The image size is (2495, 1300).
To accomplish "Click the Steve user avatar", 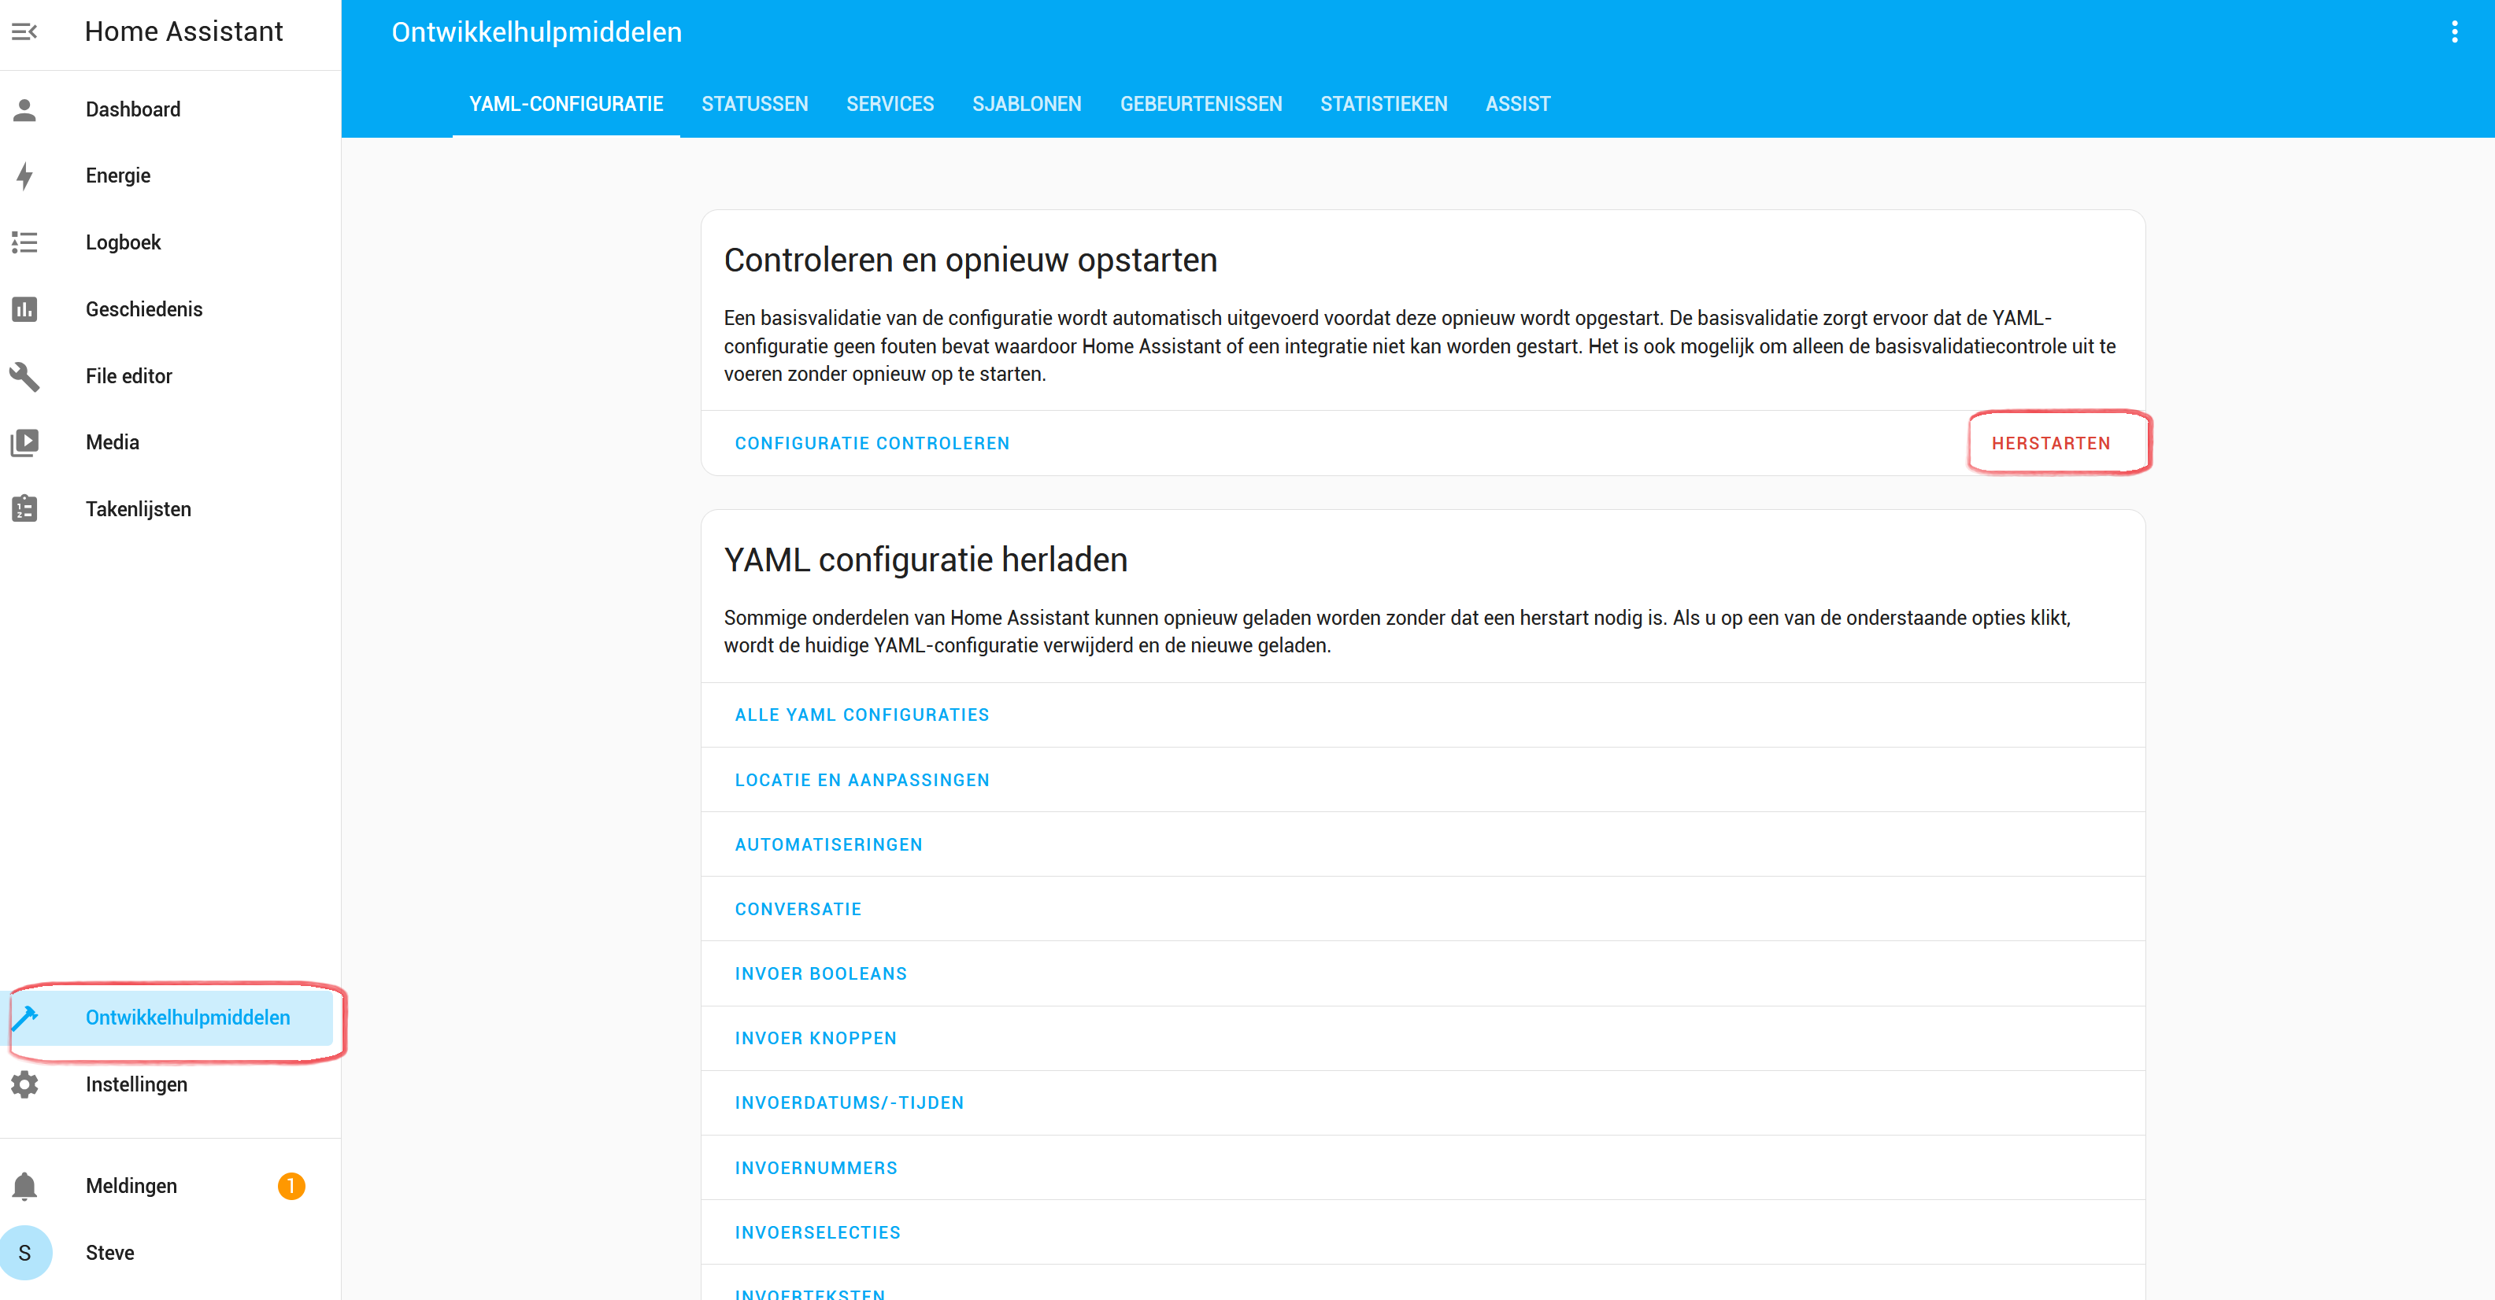I will [24, 1253].
